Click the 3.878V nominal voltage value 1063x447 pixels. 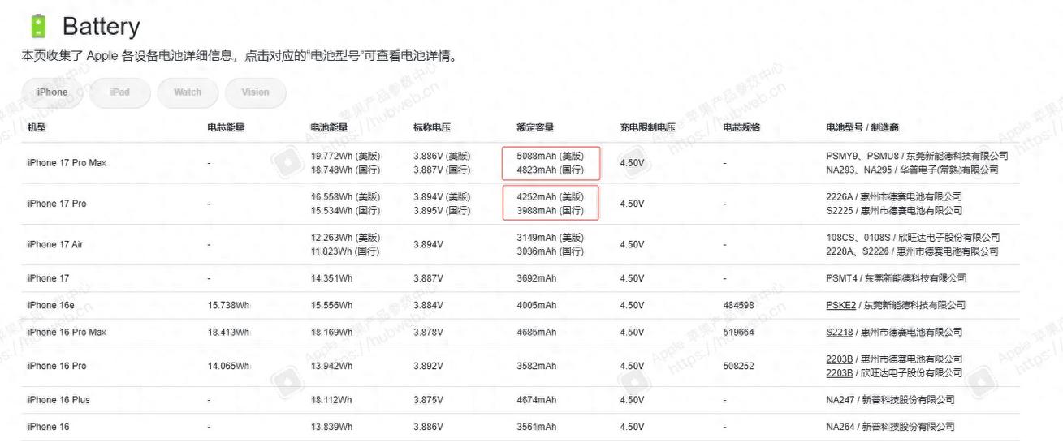pos(428,333)
